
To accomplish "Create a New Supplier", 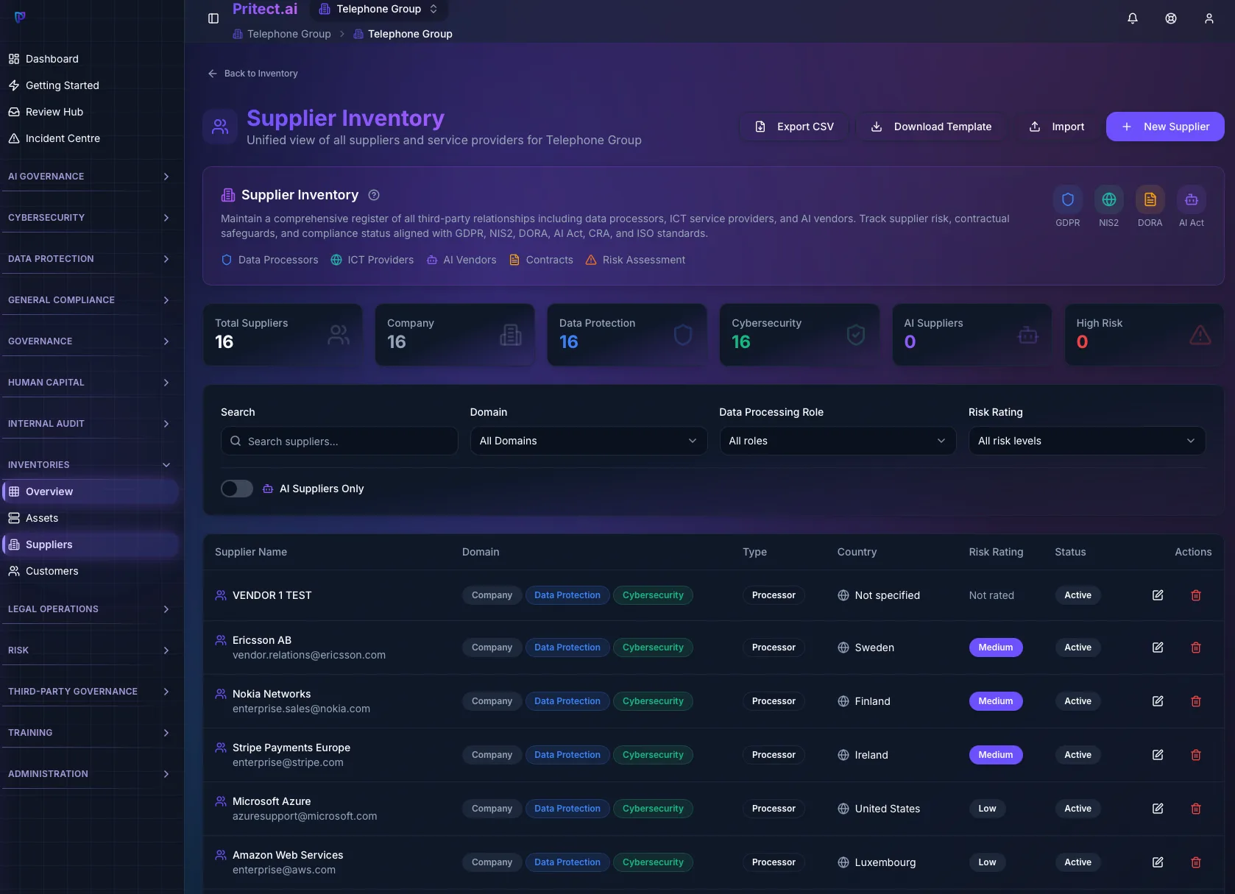I will (1165, 127).
